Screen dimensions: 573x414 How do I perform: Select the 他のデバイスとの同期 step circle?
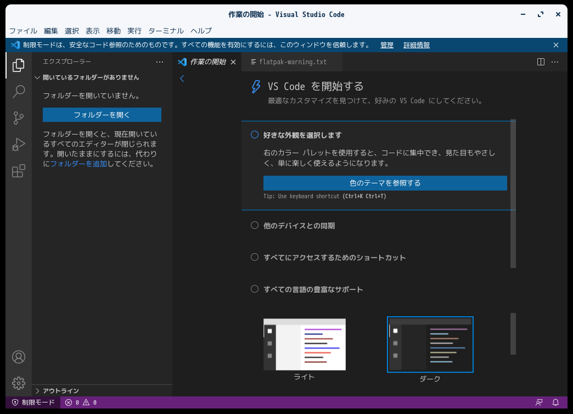click(x=255, y=225)
